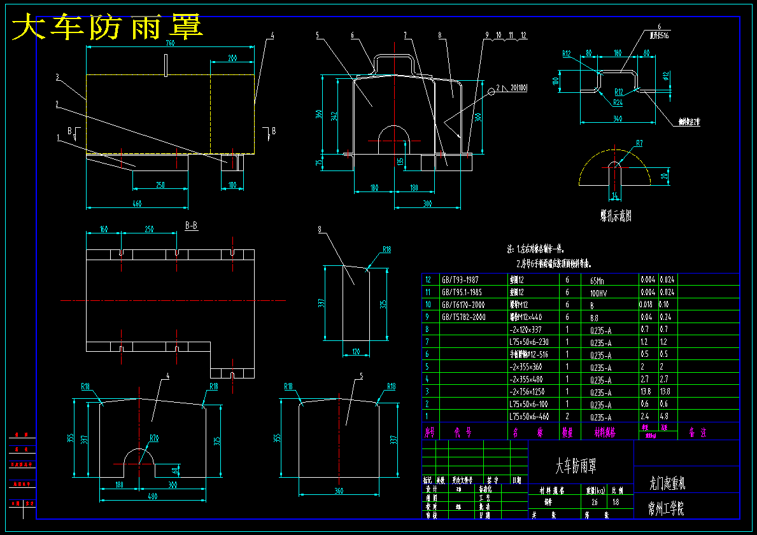This screenshot has width=757, height=535.
Task: Click the ø12 diameter dimension
Action: pyautogui.click(x=666, y=76)
